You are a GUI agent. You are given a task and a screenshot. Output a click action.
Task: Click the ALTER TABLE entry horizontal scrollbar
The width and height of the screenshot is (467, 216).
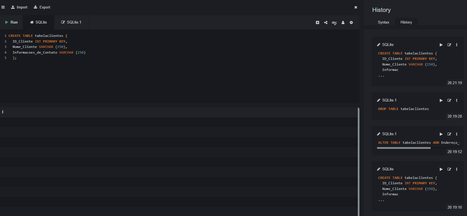[x=404, y=148]
